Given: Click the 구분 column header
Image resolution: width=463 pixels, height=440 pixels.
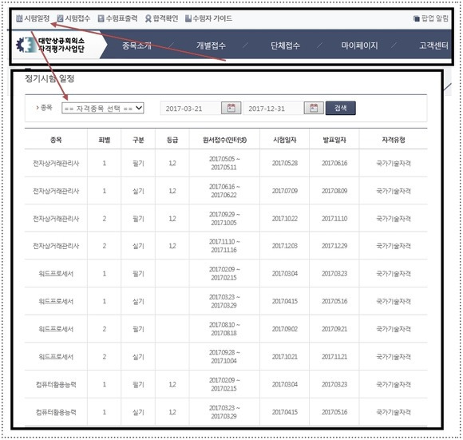Looking at the screenshot, I should coord(138,140).
